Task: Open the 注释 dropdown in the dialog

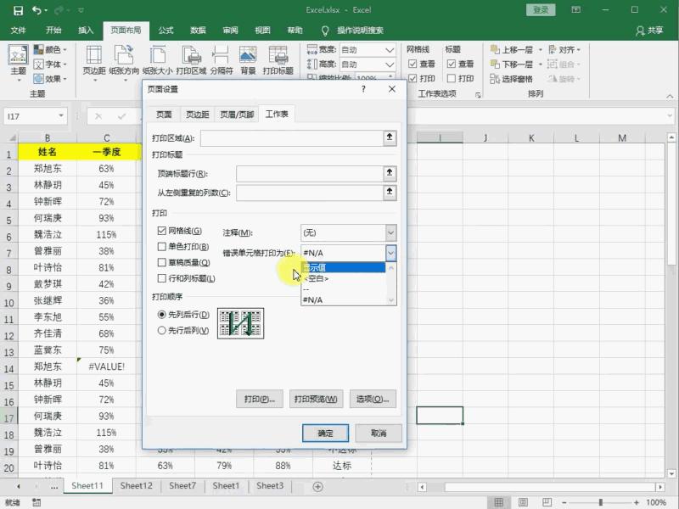Action: click(x=390, y=232)
